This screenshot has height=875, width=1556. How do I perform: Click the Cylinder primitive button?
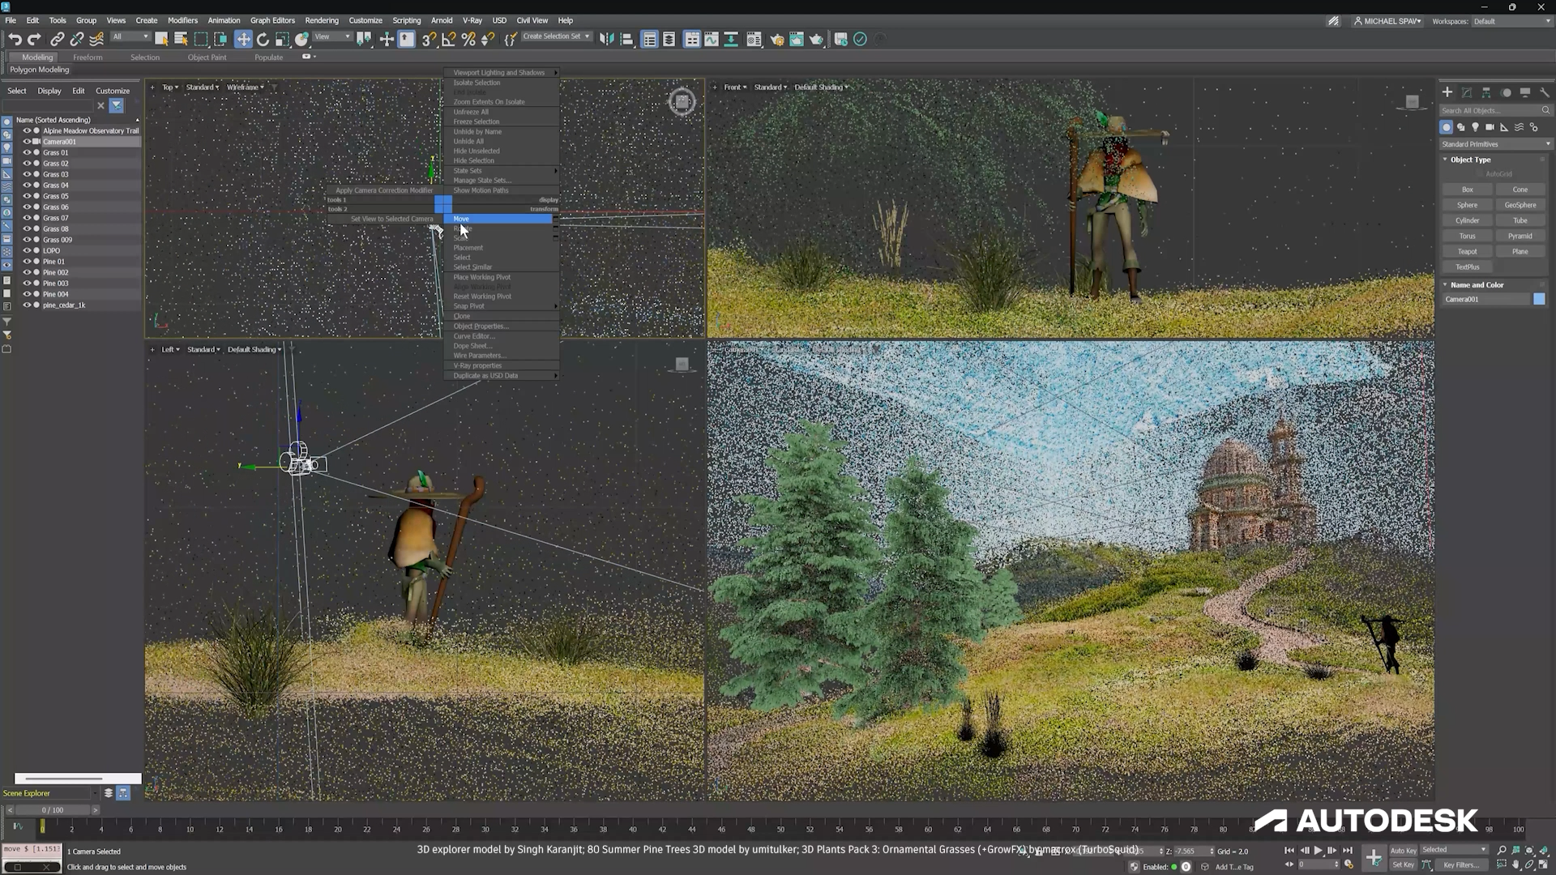[1467, 221]
